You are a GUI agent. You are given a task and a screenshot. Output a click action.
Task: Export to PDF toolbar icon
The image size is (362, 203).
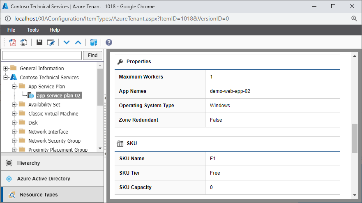[12, 42]
